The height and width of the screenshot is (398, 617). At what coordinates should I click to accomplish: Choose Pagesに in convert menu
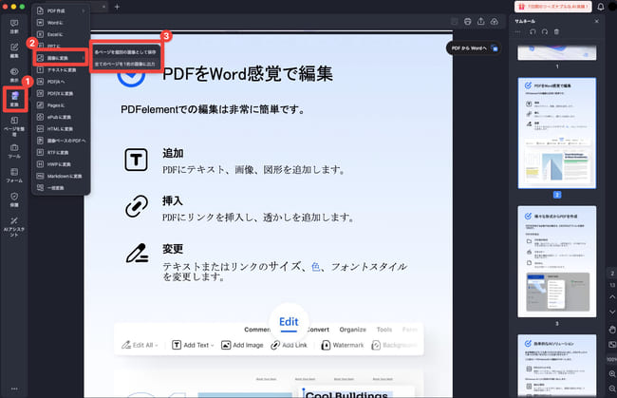click(x=61, y=105)
